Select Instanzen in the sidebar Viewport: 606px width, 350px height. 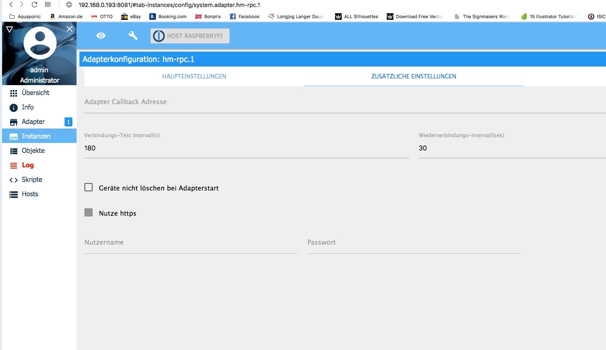[39, 136]
